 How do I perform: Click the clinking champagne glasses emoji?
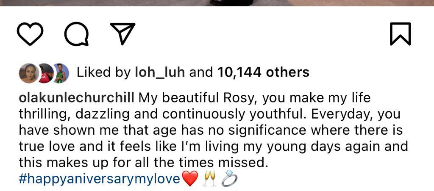click(x=209, y=179)
